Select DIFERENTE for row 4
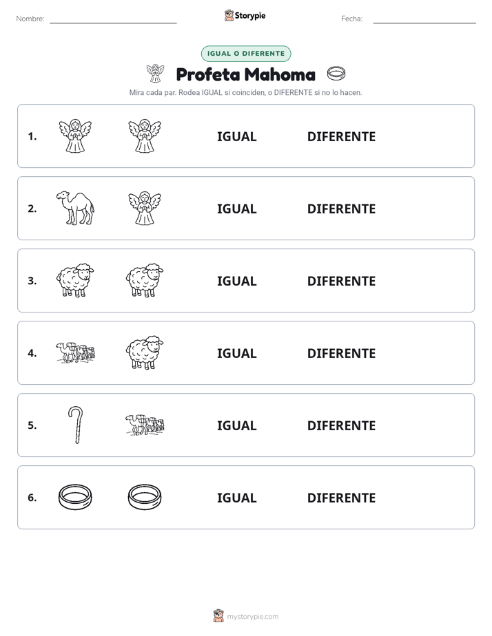 [x=341, y=353]
